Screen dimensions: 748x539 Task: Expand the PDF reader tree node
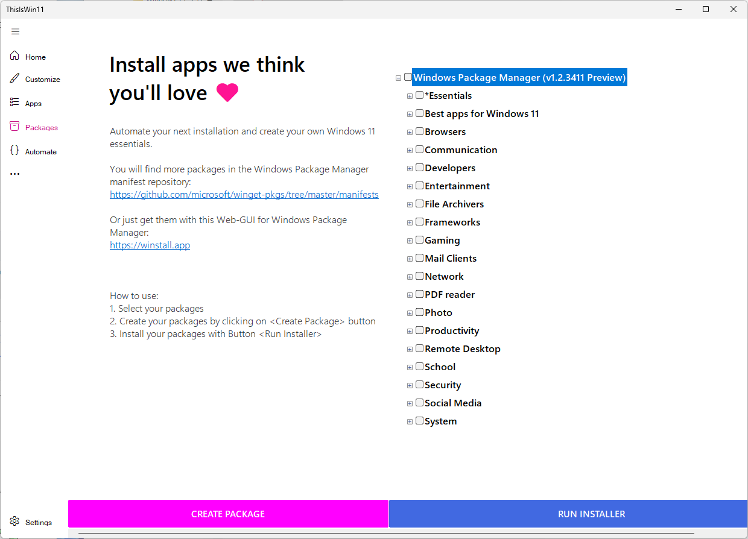point(410,295)
